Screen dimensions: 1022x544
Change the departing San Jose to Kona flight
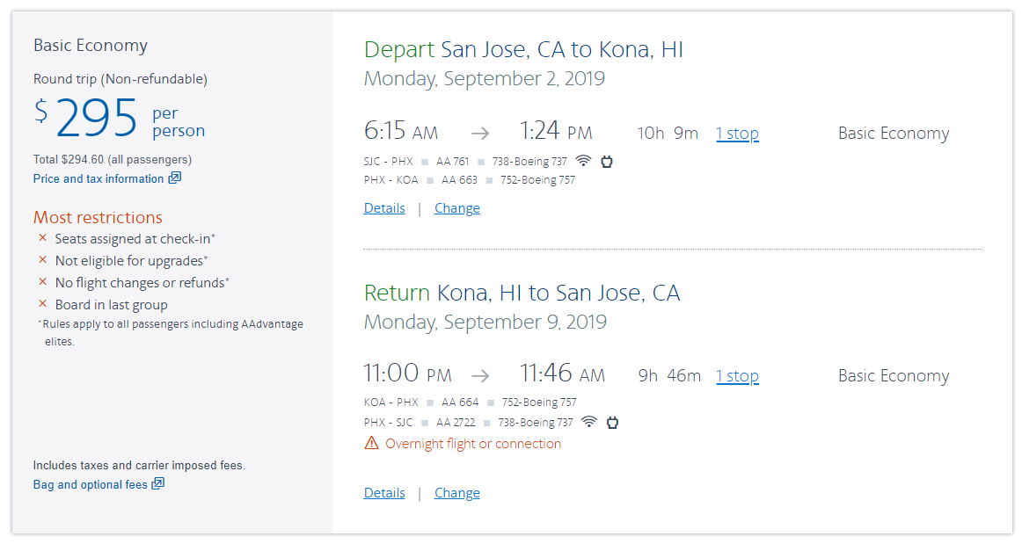(456, 208)
